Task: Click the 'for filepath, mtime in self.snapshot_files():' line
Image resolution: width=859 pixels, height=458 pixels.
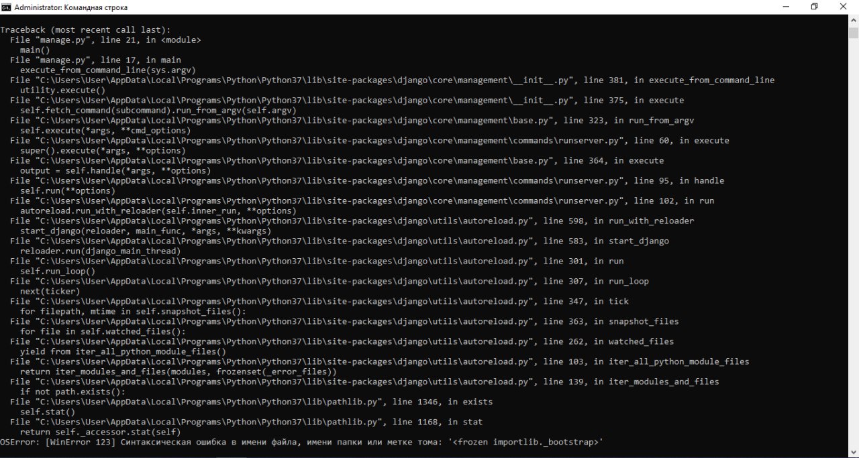Action: [133, 312]
